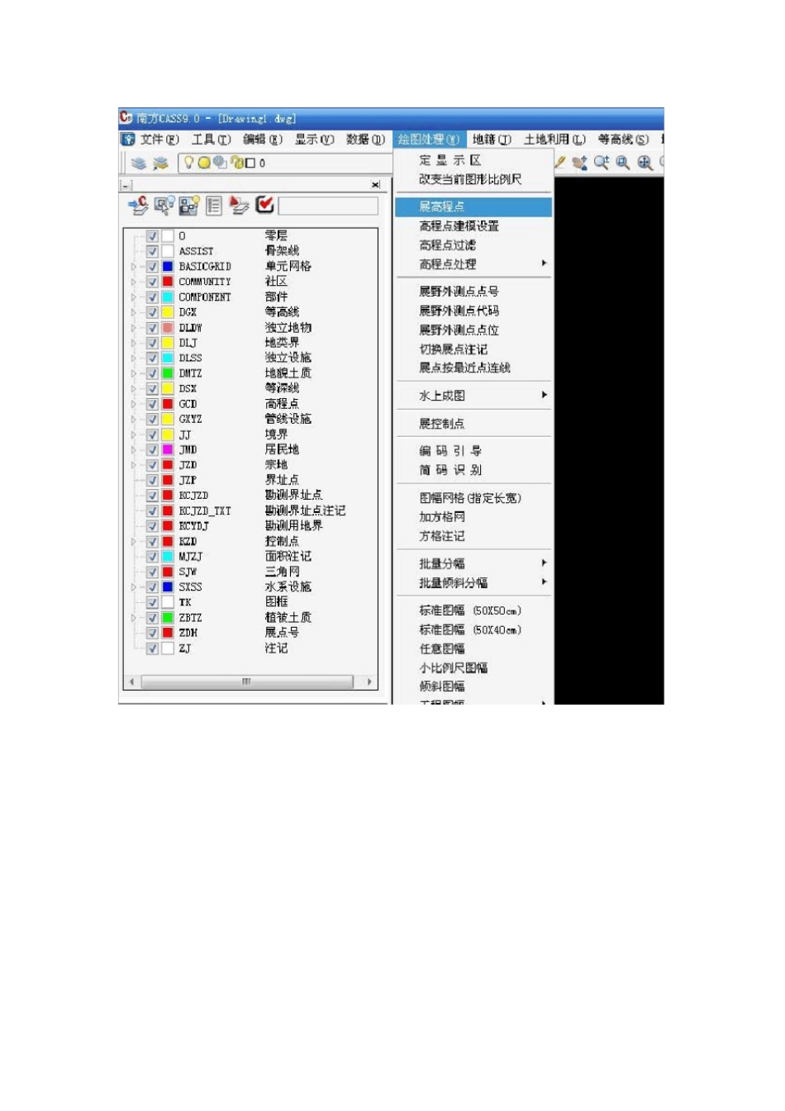
Task: Open the 批量分幅 submenu
Action: tap(474, 563)
